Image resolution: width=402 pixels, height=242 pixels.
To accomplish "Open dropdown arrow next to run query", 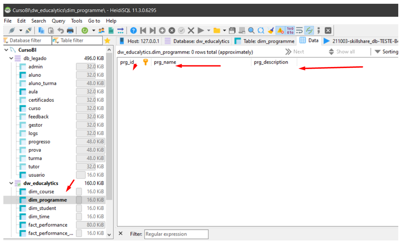I will (208, 30).
